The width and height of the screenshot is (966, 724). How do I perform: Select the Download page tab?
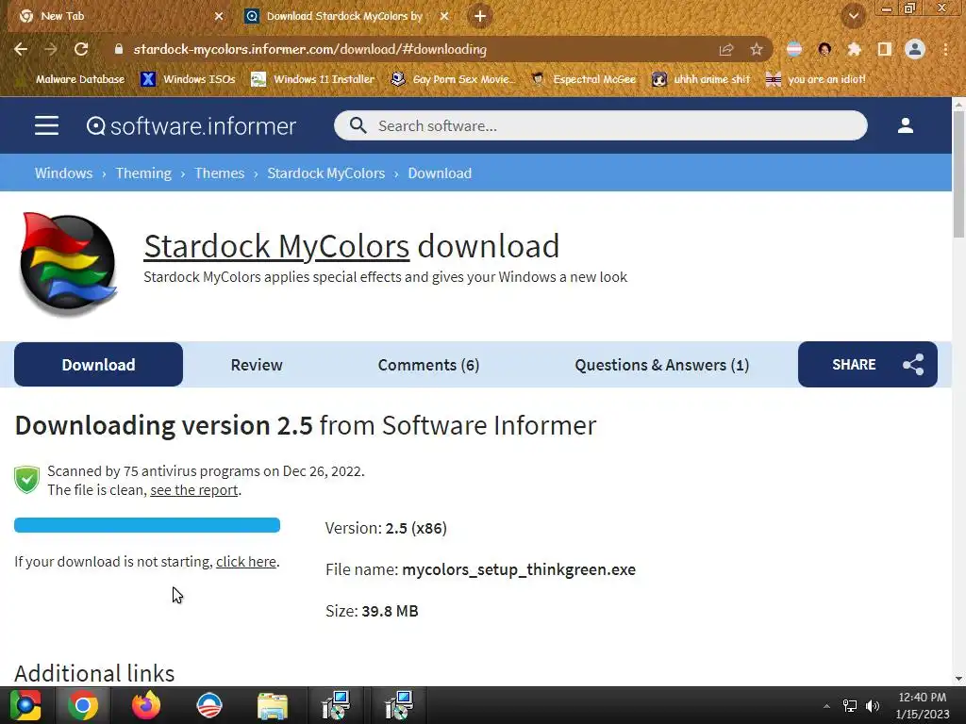98,365
